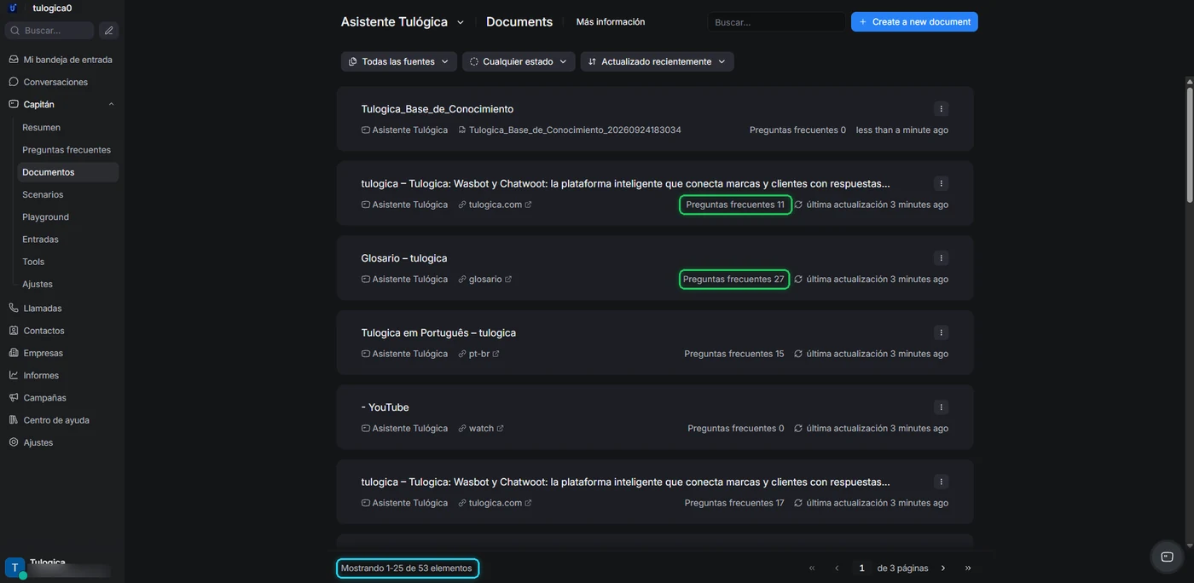
Task: Open the pt-br source link
Action: 479,354
